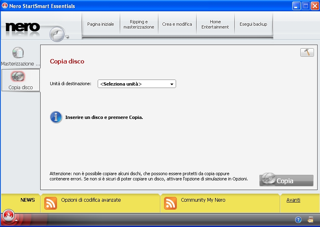Click the nero logo
The height and width of the screenshot is (227, 320).
(23, 27)
